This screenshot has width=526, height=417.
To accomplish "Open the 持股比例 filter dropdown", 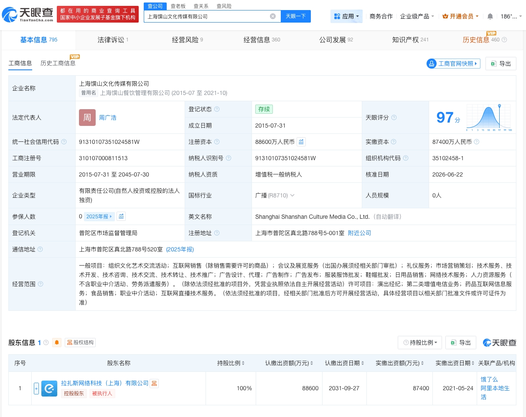I will 420,343.
